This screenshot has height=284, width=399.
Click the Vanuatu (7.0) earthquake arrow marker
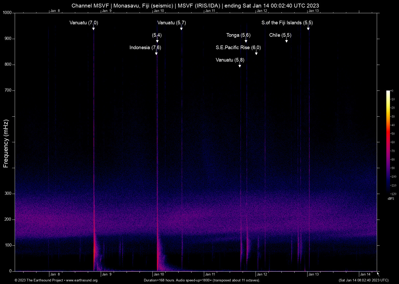pyautogui.click(x=94, y=28)
